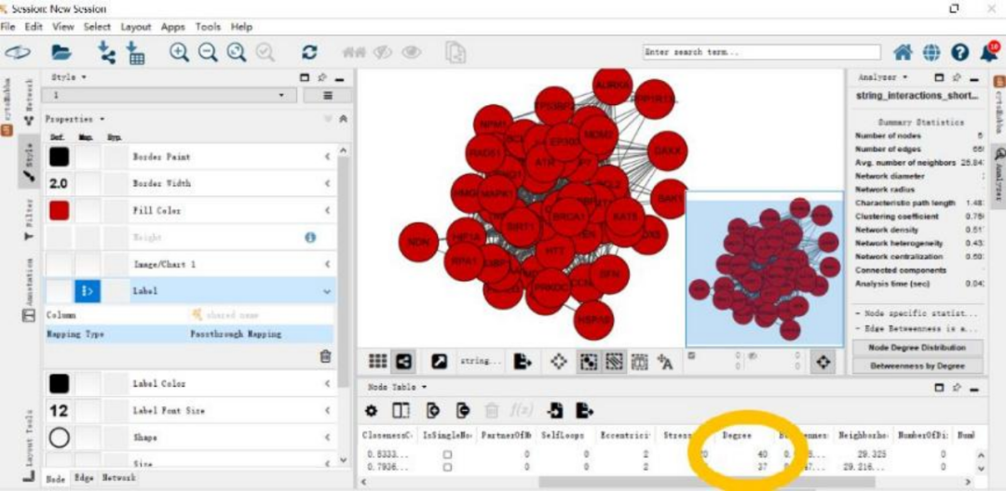The width and height of the screenshot is (1006, 491).
Task: Click Import Table from File icon
Action: [135, 52]
